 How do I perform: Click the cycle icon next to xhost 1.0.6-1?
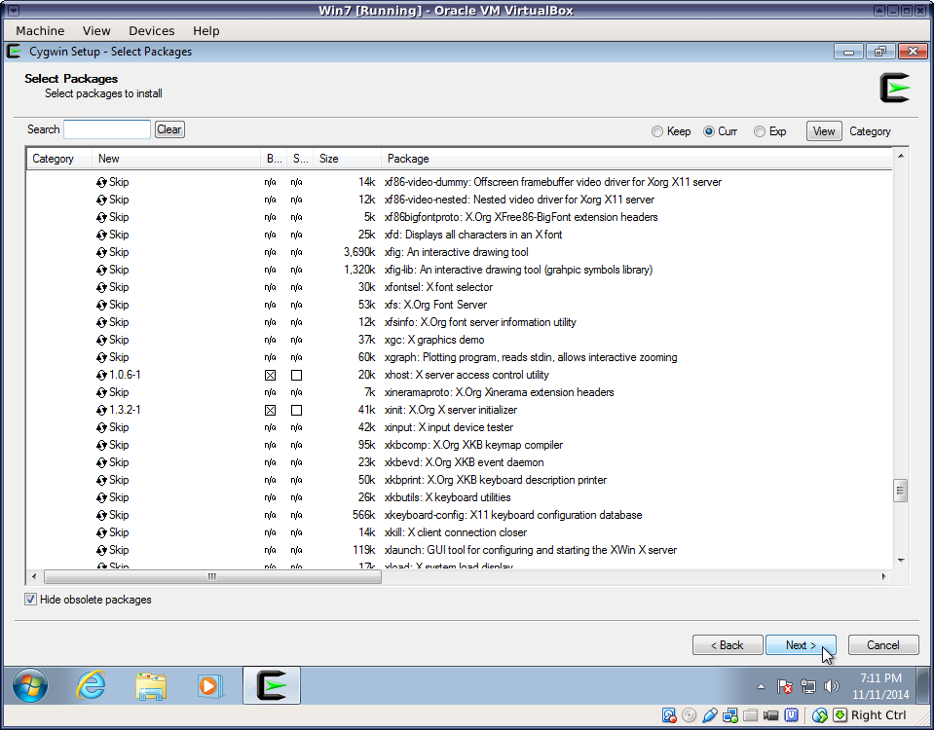[x=101, y=375]
